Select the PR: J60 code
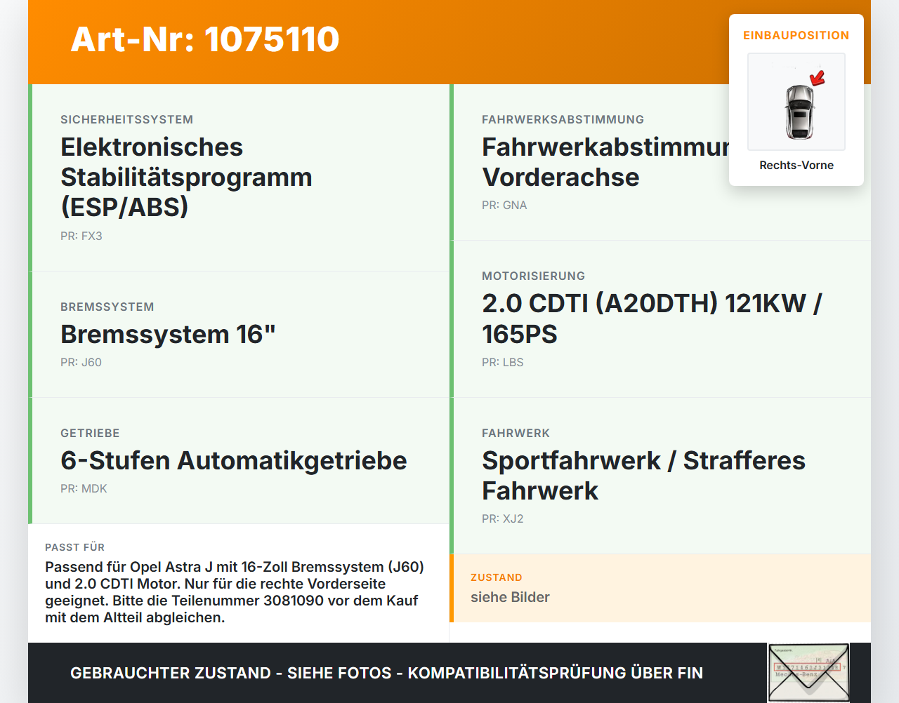Screen dimensions: 899x703 81,362
